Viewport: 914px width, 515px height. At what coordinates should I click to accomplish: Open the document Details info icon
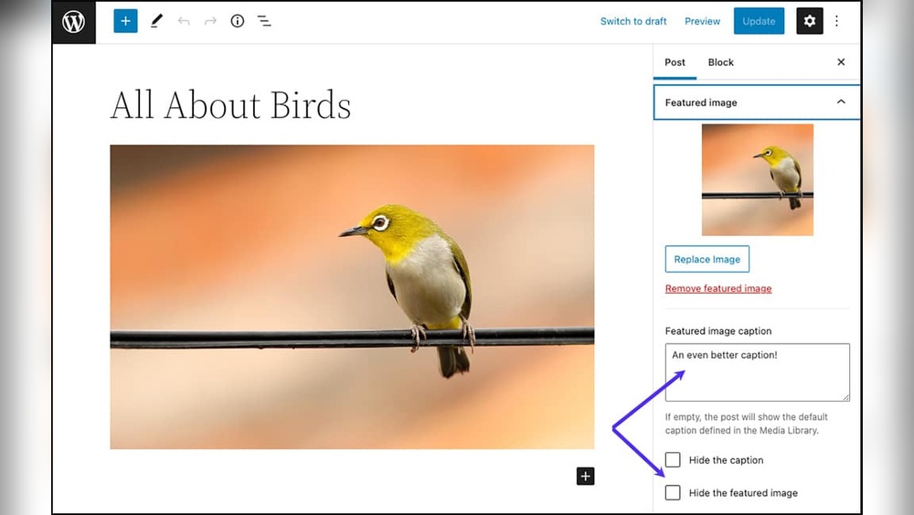(x=238, y=21)
